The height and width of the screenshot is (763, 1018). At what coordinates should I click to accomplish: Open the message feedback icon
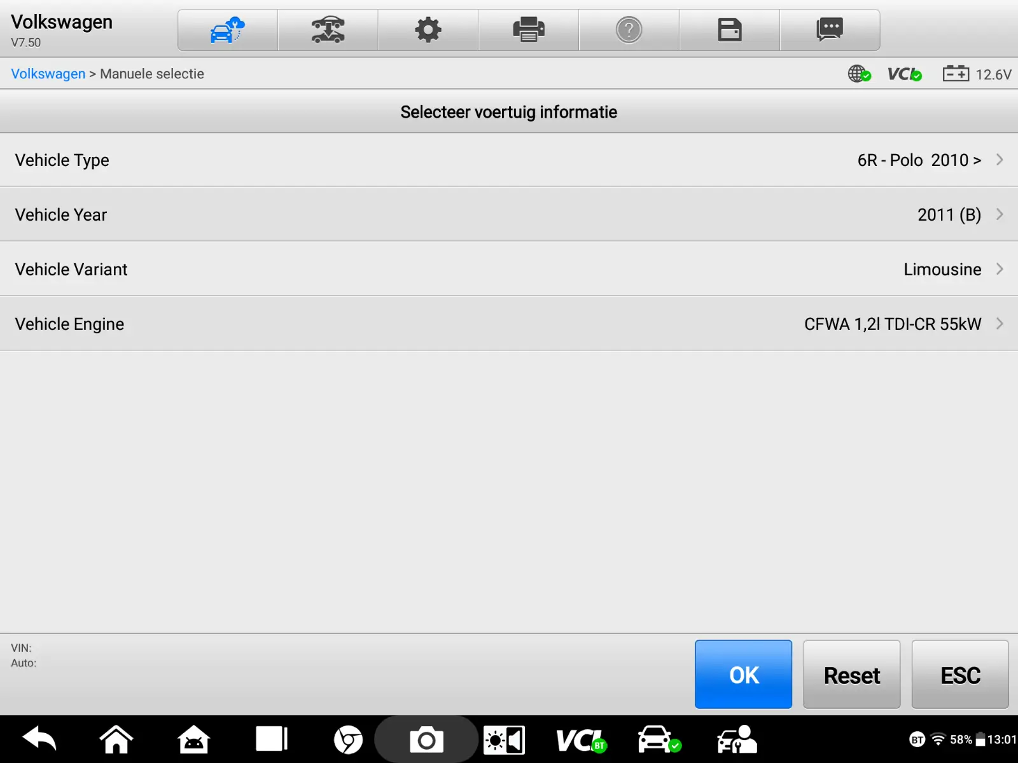pyautogui.click(x=830, y=30)
